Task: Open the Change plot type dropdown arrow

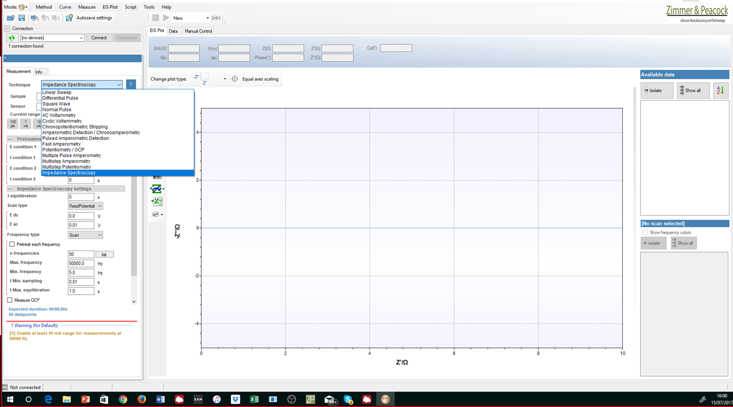Action: point(225,79)
